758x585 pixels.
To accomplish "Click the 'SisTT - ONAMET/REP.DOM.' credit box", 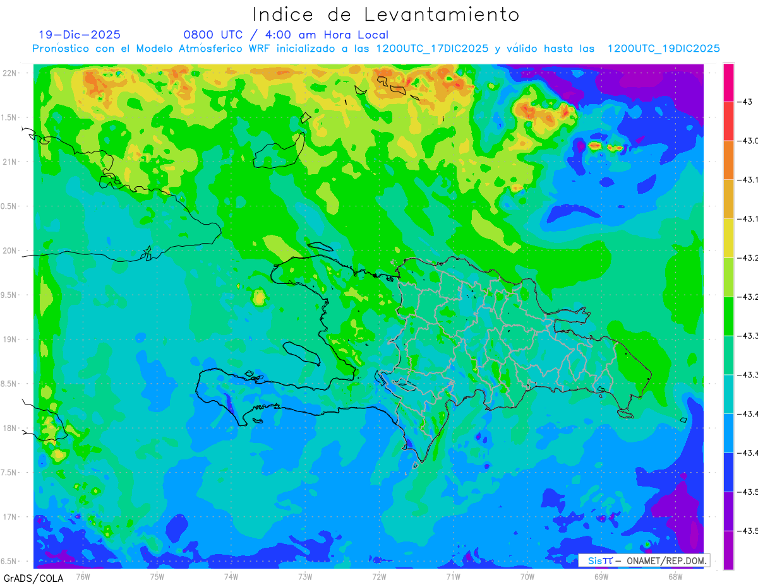I will [644, 560].
